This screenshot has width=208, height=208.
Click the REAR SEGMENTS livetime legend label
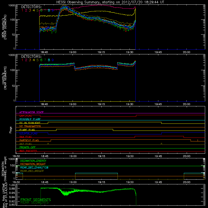click(x=35, y=203)
